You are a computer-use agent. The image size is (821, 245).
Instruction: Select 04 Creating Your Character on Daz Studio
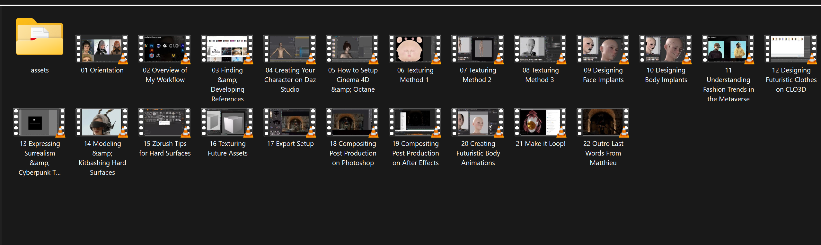pos(290,49)
